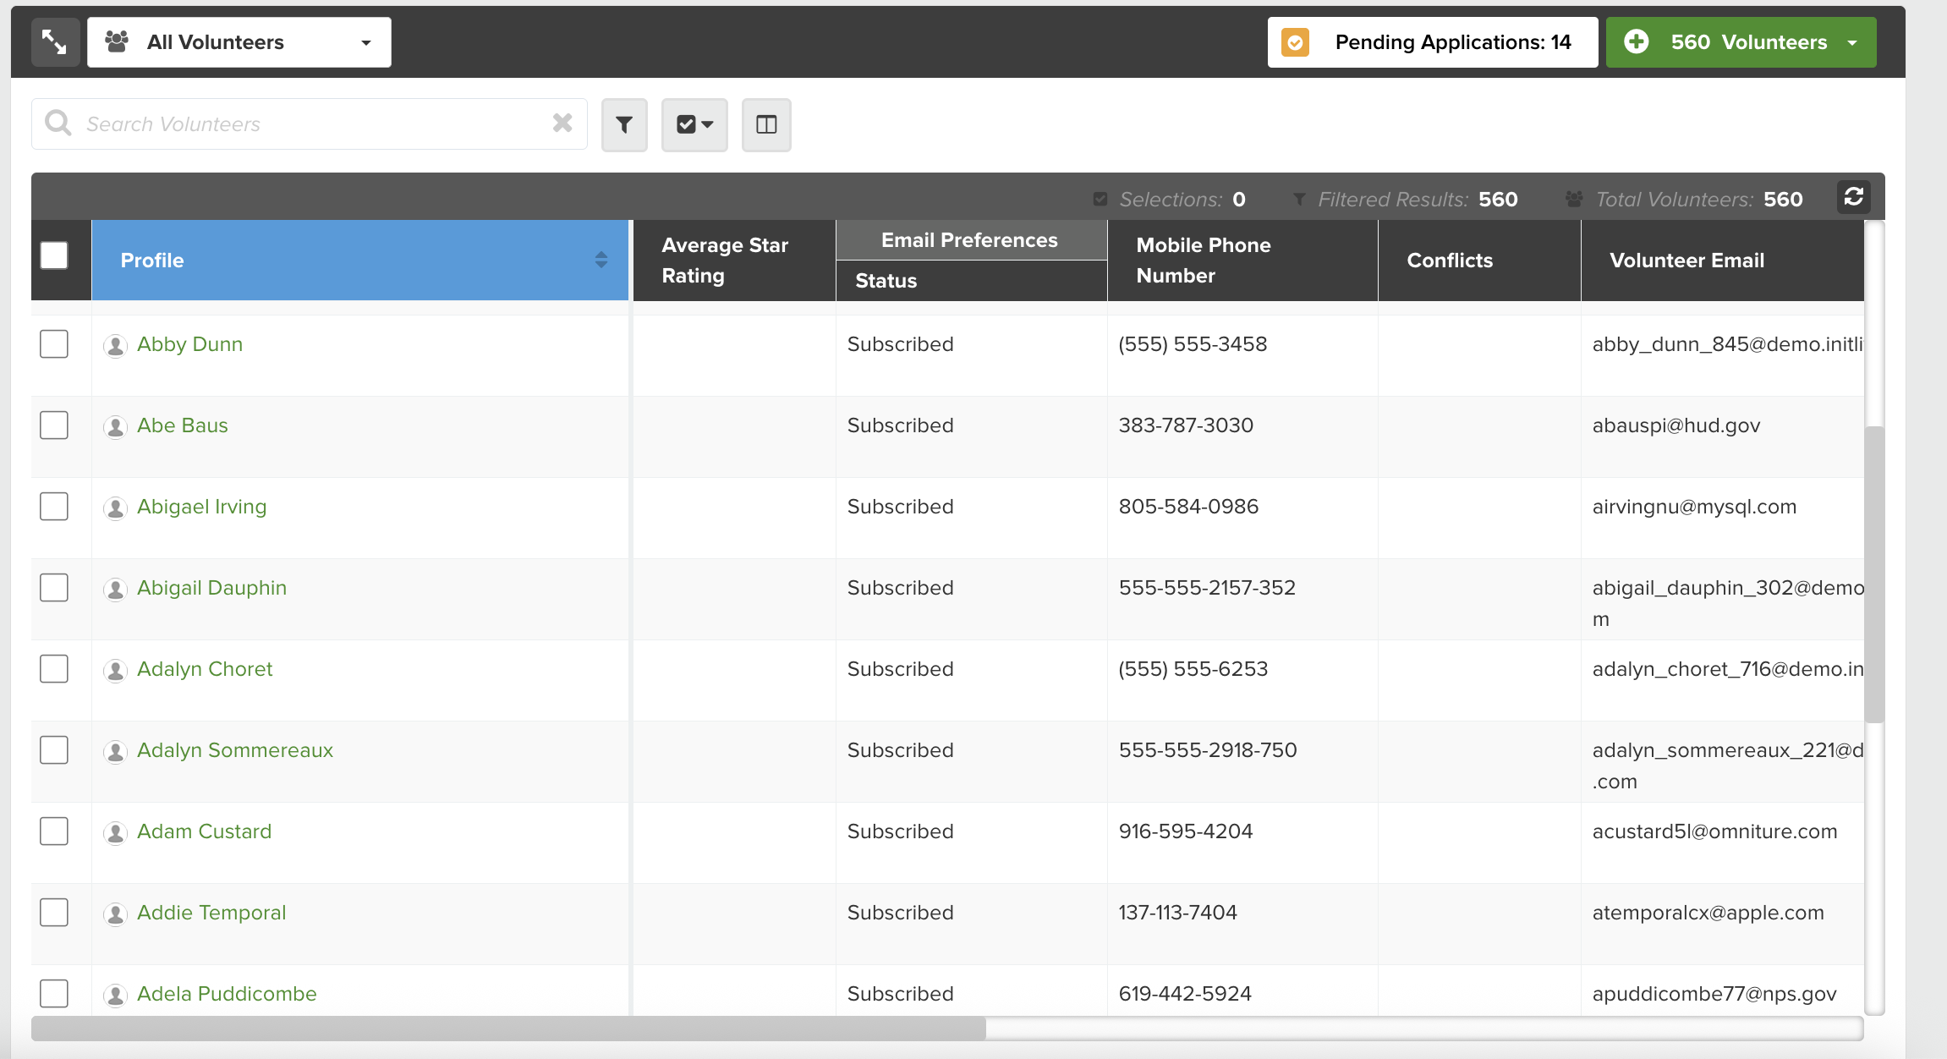Open Abigail Dauphin's profile link

coord(211,587)
